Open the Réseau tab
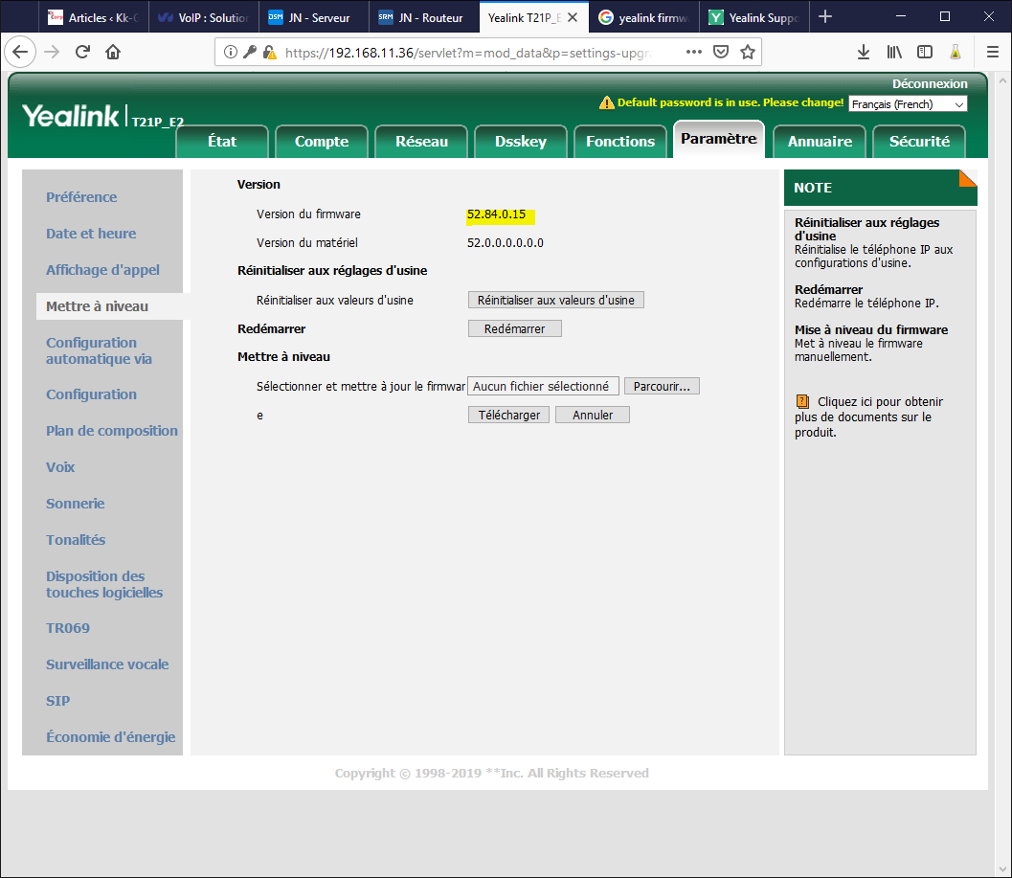This screenshot has width=1012, height=878. coord(421,142)
